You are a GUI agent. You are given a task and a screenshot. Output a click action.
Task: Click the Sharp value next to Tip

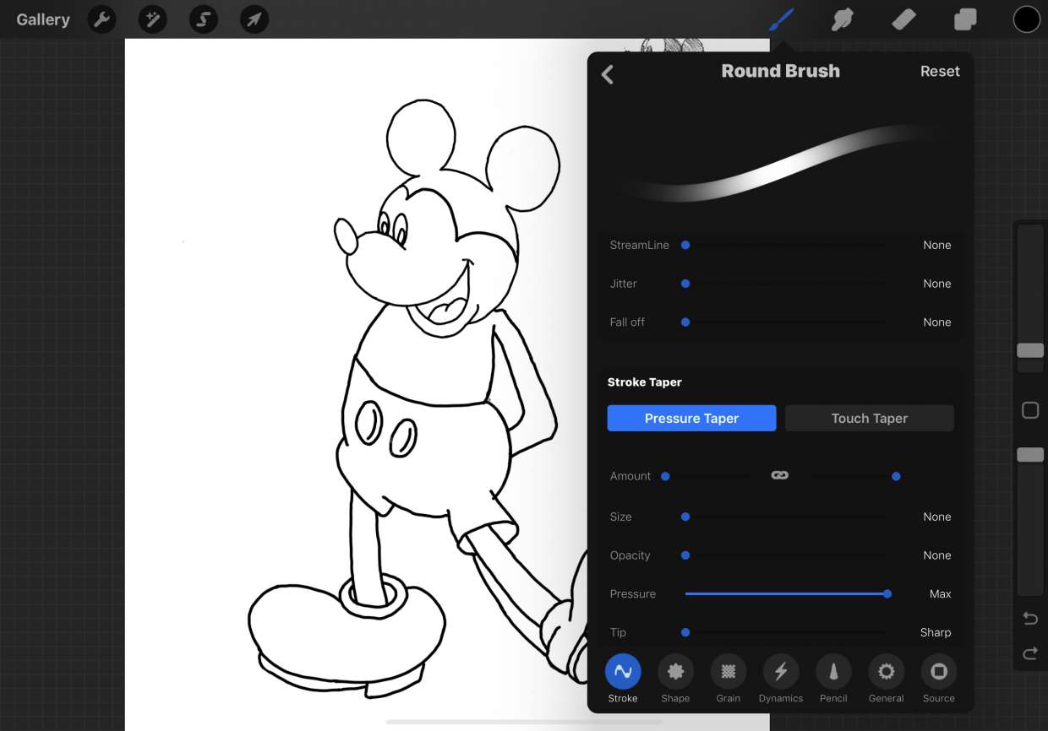click(936, 632)
